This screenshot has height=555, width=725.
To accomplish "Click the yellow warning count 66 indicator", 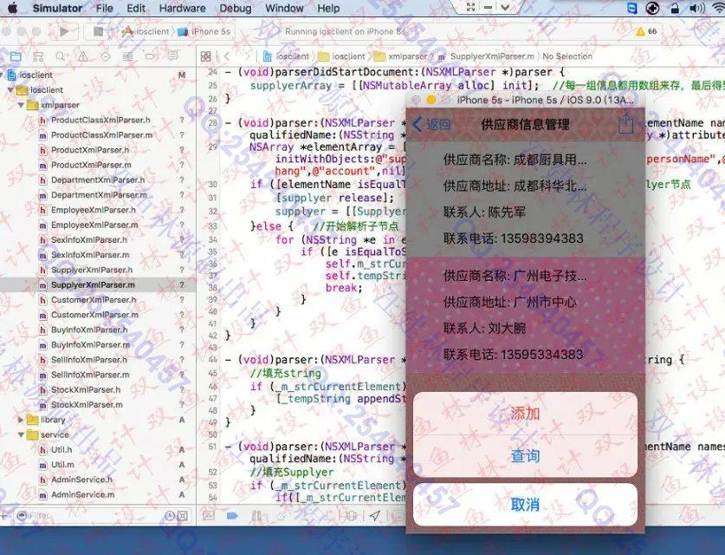I will pos(646,31).
